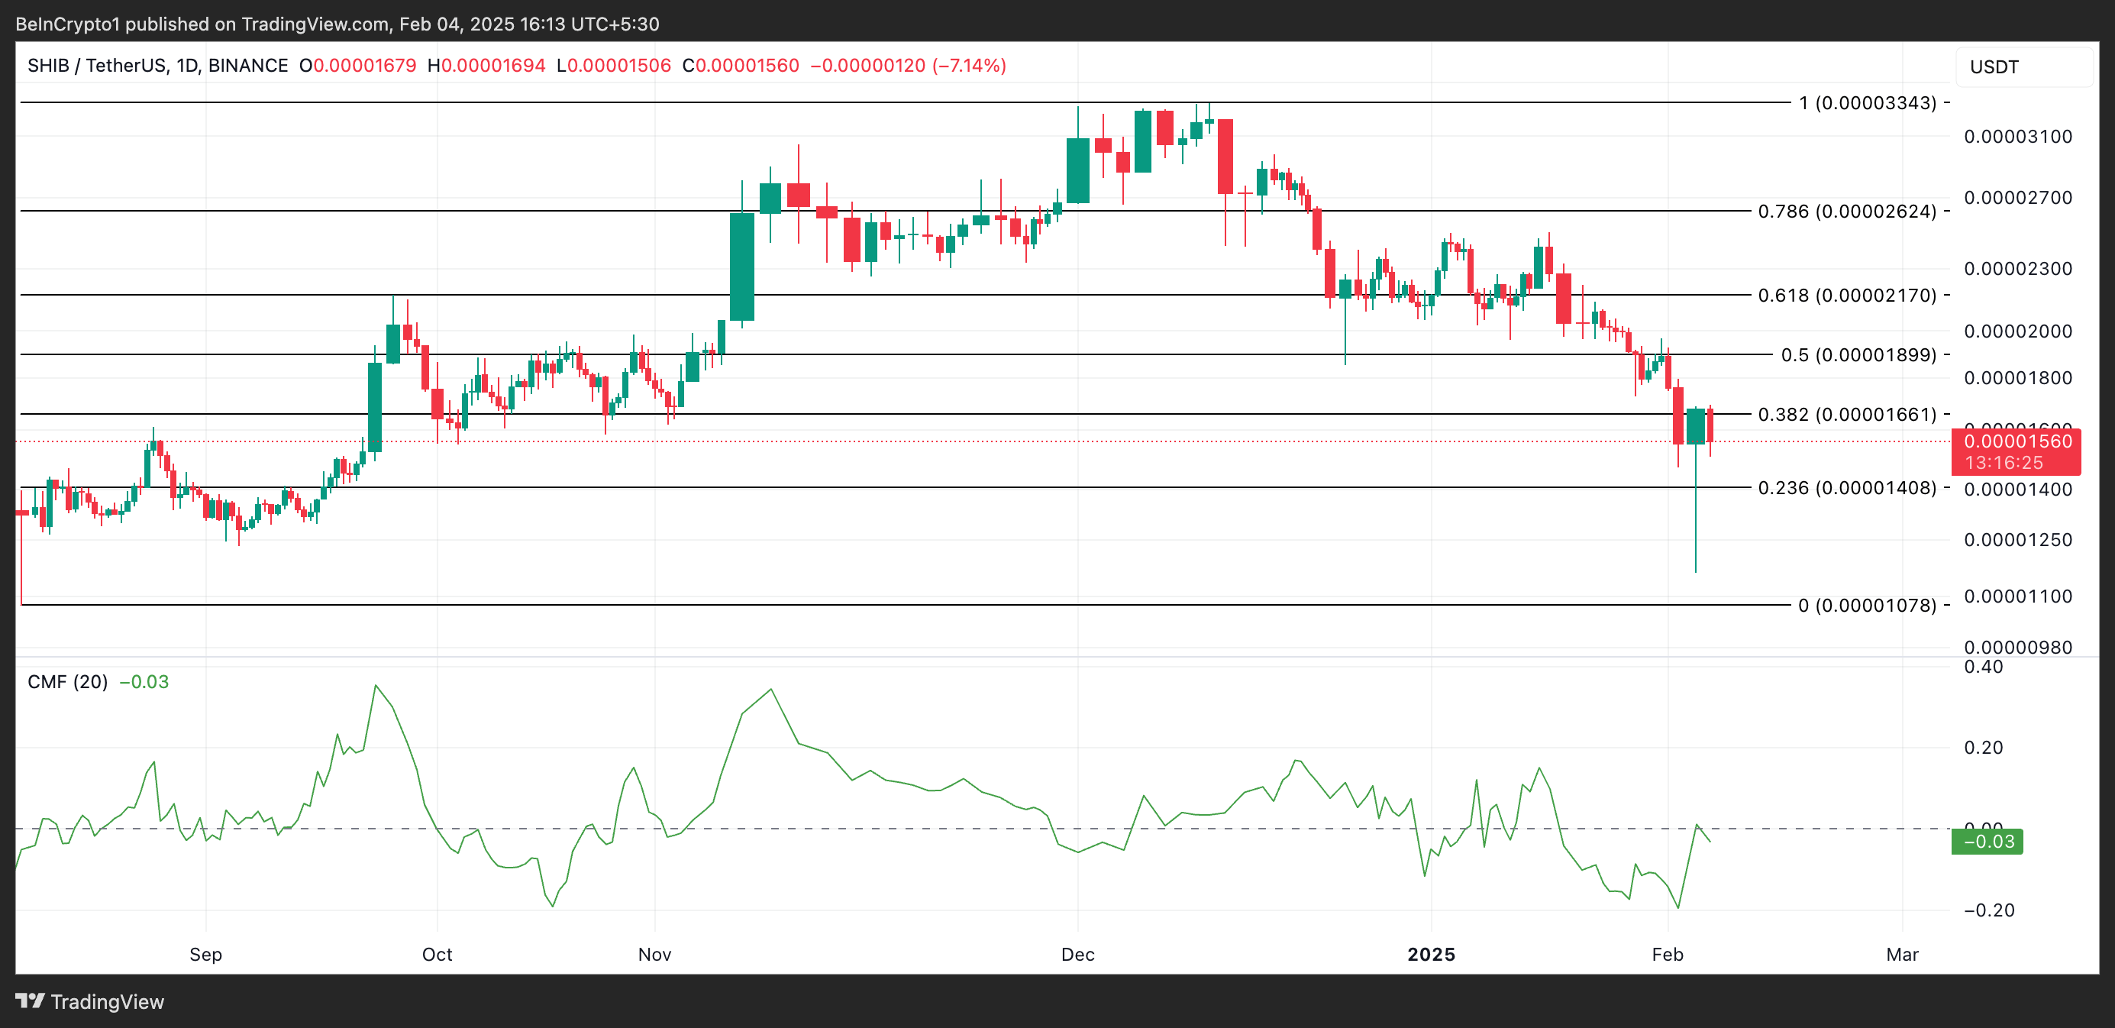Viewport: 2115px width, 1028px height.
Task: Click the 1 (0.00003343) top Fibonacci label
Action: 1867,102
